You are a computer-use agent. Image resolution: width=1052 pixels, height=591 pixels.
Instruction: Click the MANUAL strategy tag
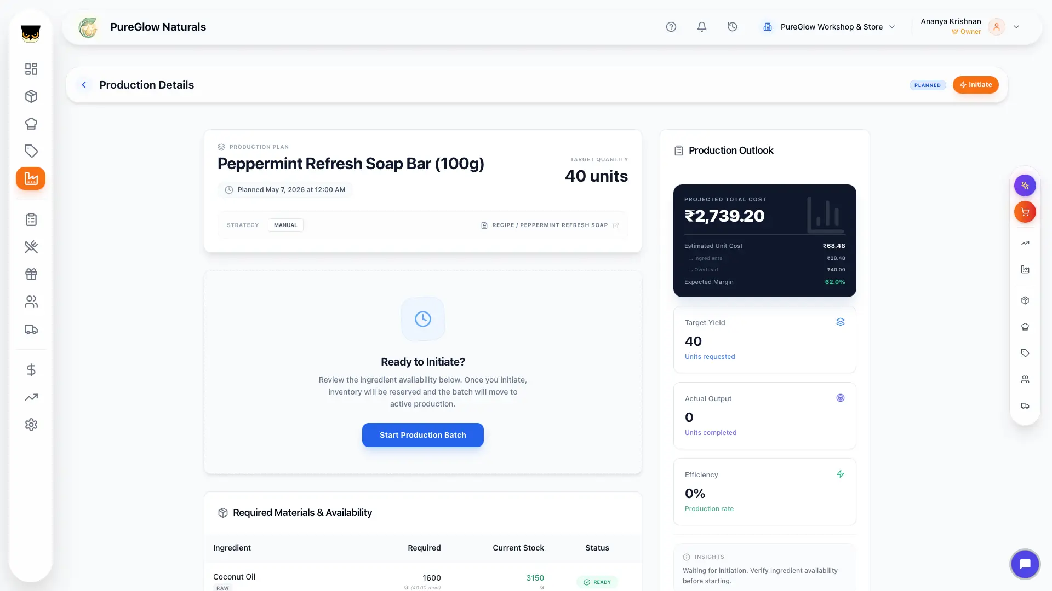coord(285,225)
